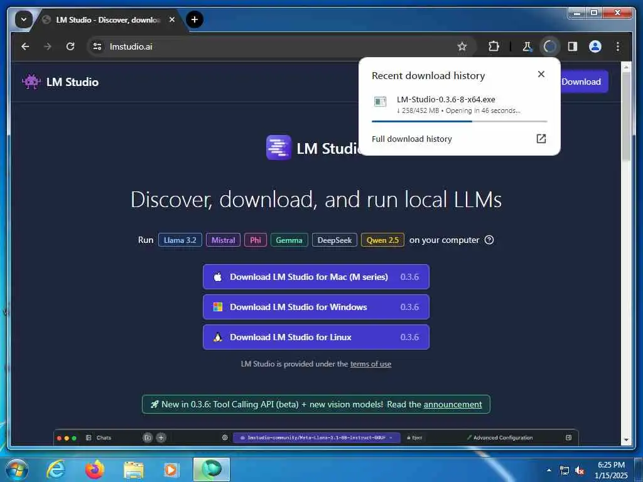Click the purple LM Studio app icon
This screenshot has height=482, width=643.
pyautogui.click(x=278, y=147)
